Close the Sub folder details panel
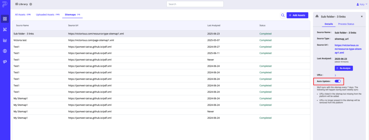Viewport: 369px width, 140px height. pos(362,17)
